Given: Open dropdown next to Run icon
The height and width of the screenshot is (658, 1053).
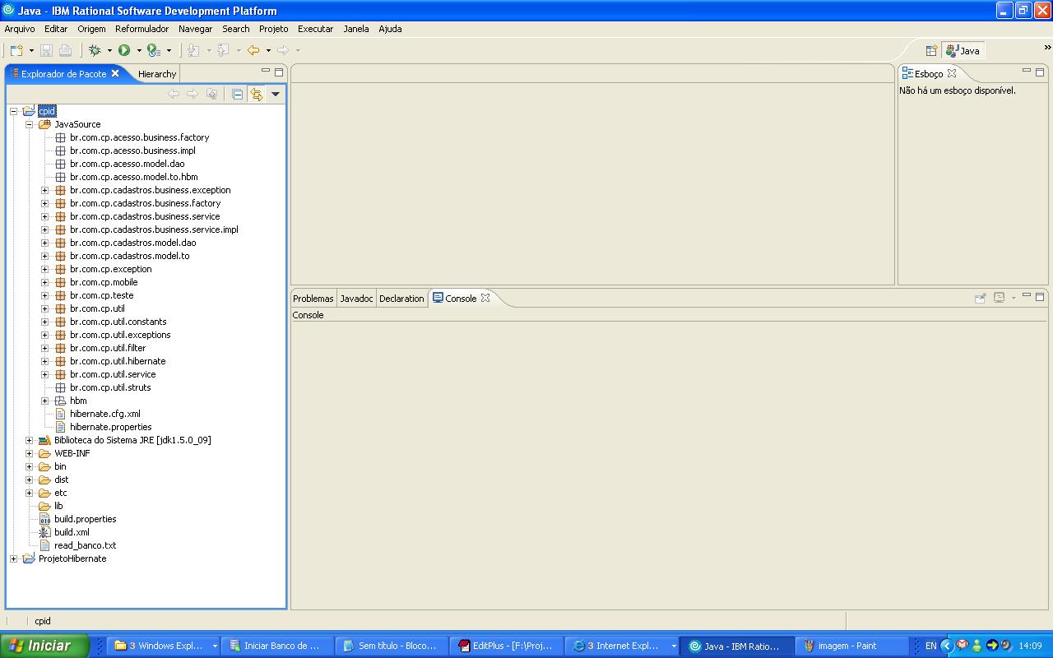Looking at the screenshot, I should pos(139,51).
